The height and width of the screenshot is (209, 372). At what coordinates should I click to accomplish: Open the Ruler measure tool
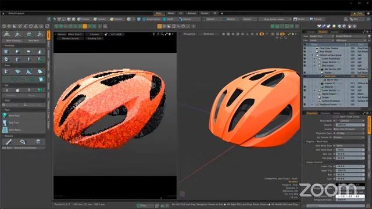click(x=9, y=142)
